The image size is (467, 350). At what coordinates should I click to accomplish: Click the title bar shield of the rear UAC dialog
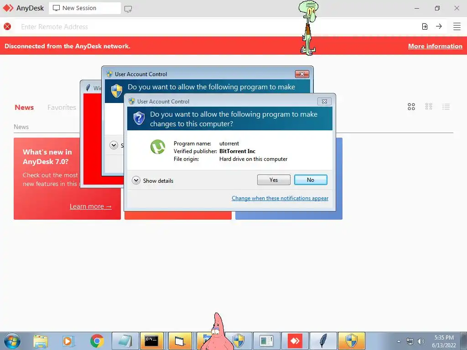[x=109, y=74]
